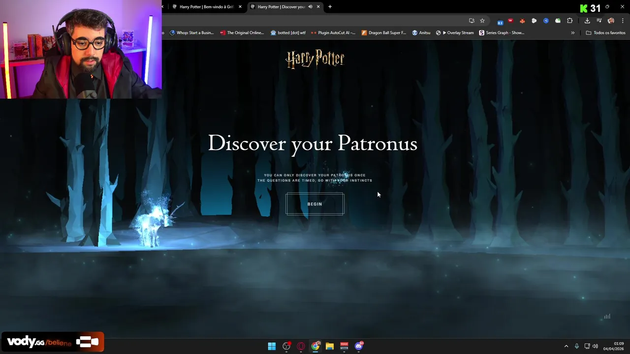Click the BEGIN button to start quiz

(315, 204)
